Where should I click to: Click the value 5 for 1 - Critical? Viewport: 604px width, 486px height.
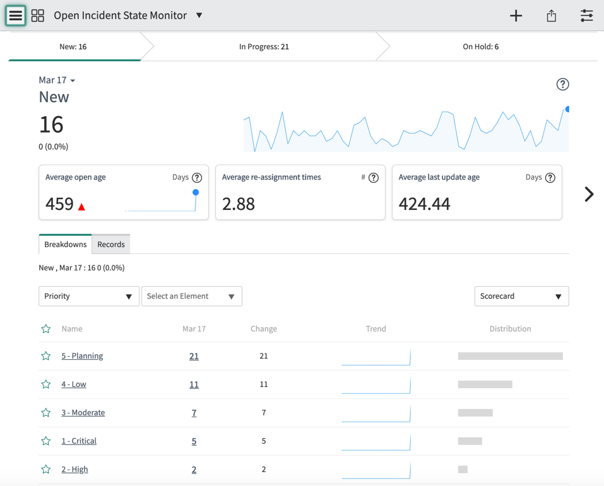(194, 441)
